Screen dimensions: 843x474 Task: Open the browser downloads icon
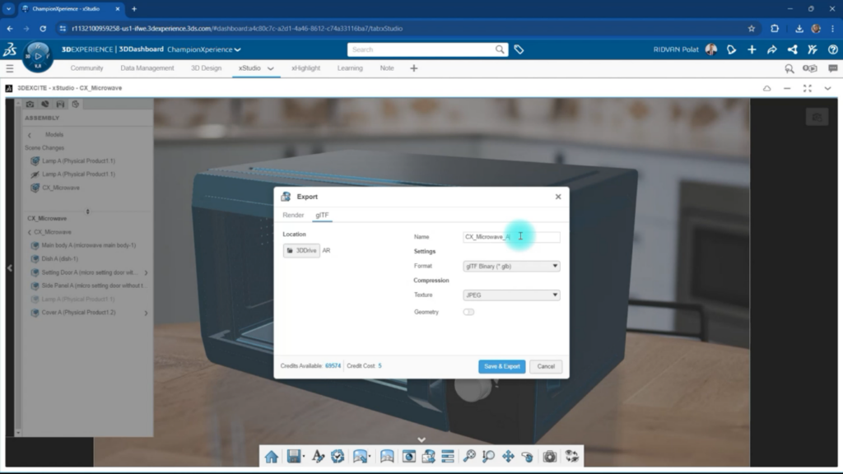coord(799,29)
